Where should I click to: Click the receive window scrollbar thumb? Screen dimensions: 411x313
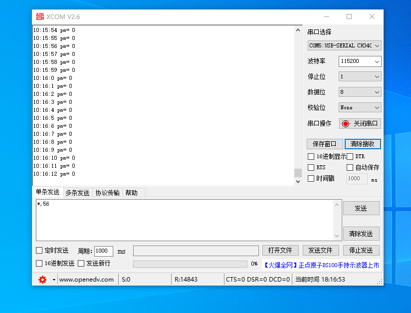tap(298, 173)
